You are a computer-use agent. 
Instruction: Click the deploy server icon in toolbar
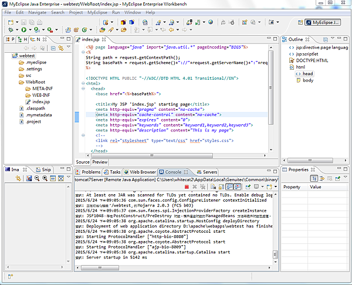[x=189, y=22]
